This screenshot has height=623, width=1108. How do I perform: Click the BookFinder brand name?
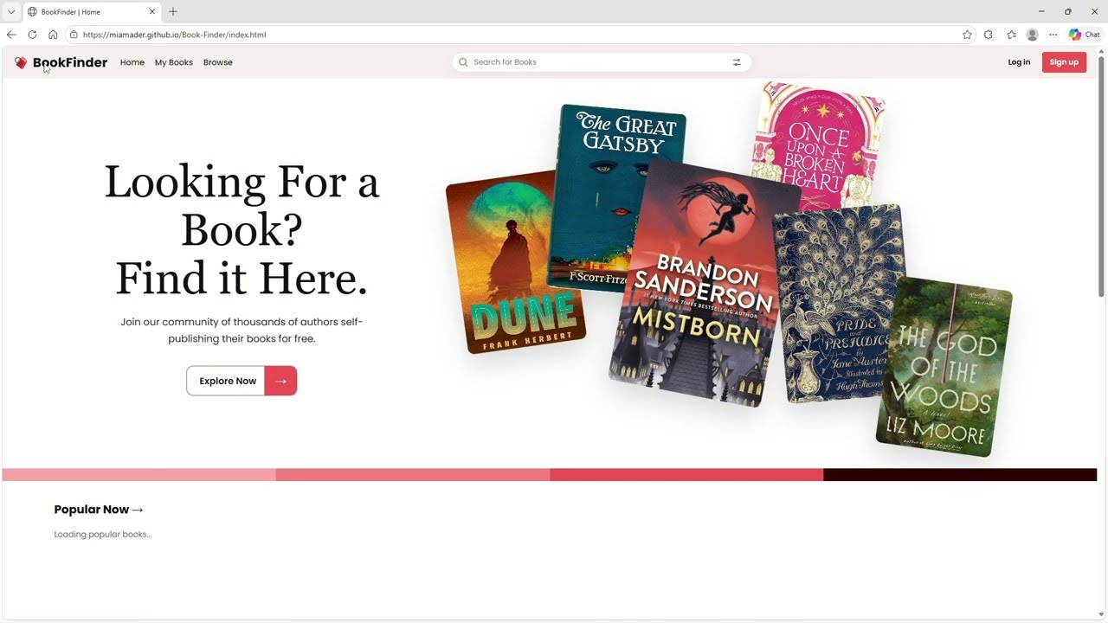coord(70,62)
